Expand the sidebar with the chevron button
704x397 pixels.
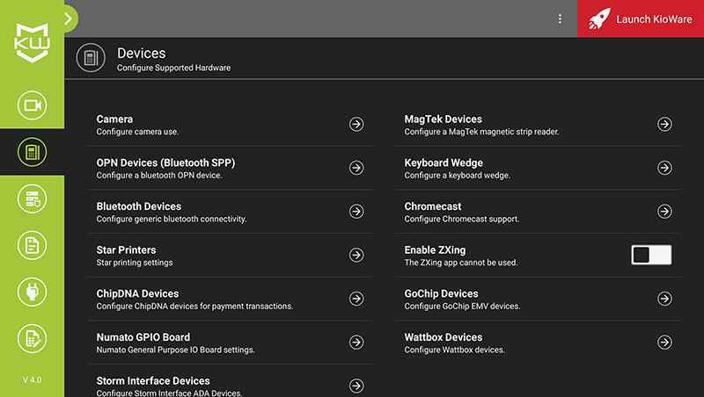click(x=69, y=18)
